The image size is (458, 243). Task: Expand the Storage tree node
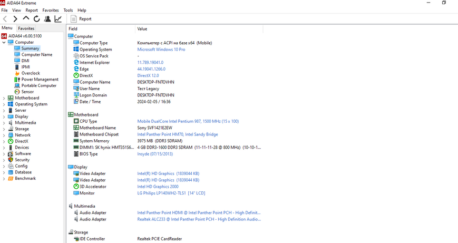(x=4, y=129)
